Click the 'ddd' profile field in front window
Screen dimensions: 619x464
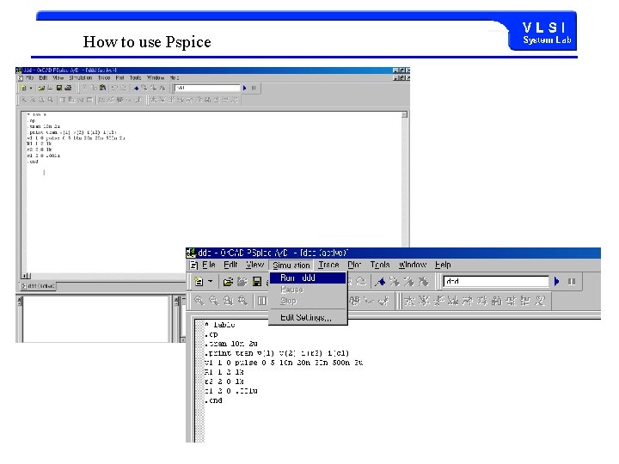coord(496,281)
